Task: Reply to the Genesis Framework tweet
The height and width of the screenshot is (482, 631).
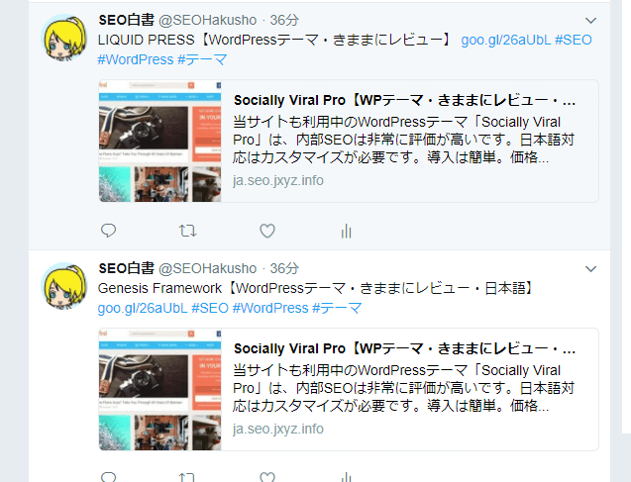Action: click(108, 477)
